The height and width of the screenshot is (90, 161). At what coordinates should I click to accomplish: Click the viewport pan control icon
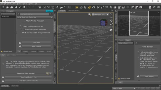click(111, 21)
